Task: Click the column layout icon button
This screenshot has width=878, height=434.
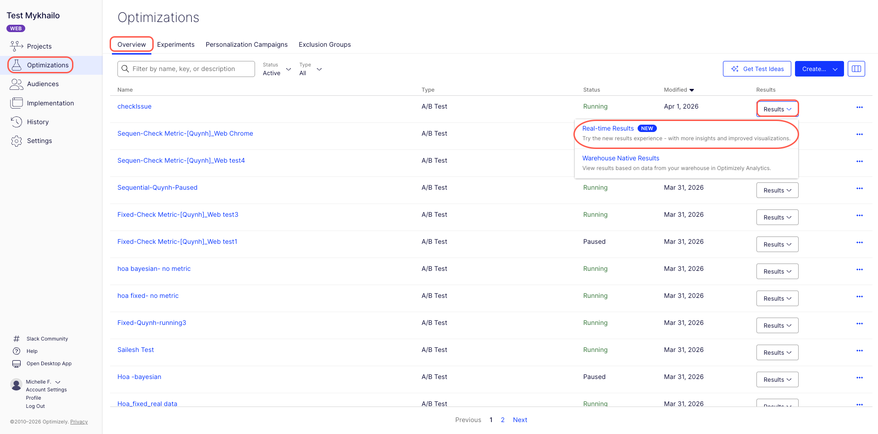Action: (856, 69)
